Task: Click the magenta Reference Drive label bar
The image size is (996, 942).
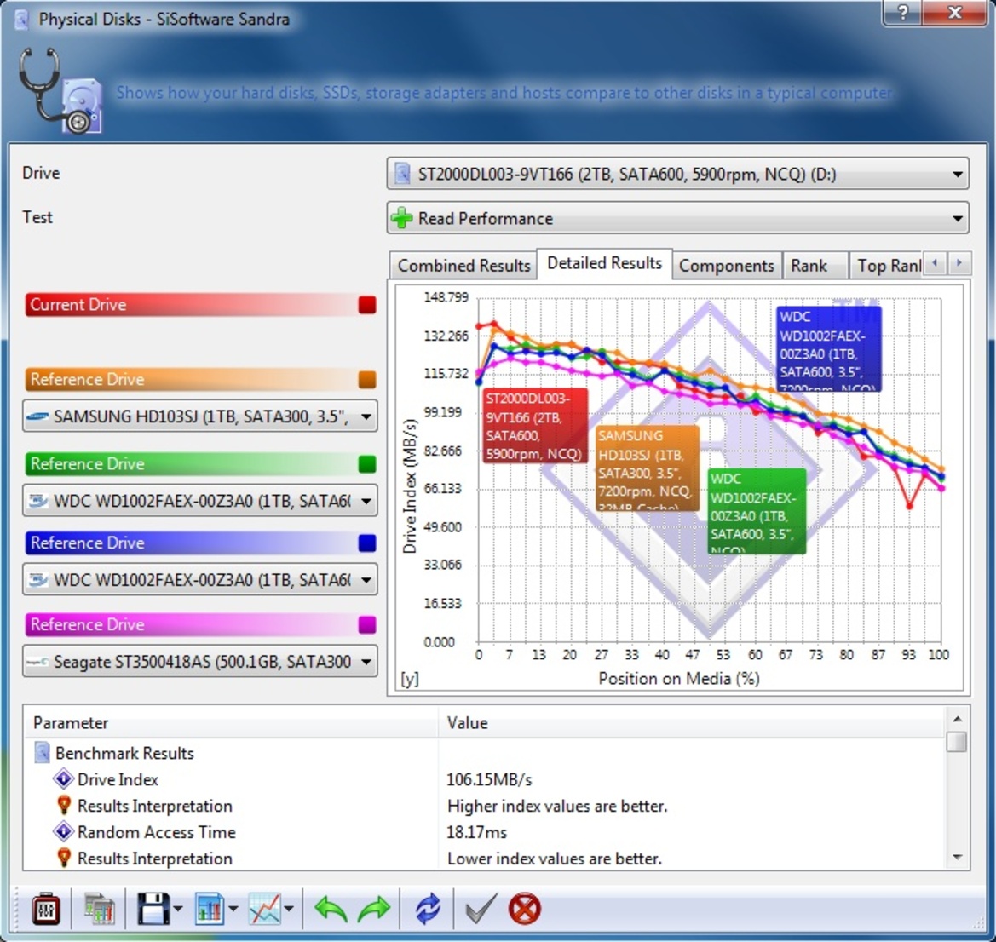Action: 201,625
